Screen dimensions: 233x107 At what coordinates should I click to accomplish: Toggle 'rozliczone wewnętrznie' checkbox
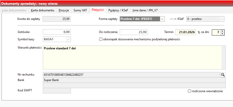[x=190, y=91]
